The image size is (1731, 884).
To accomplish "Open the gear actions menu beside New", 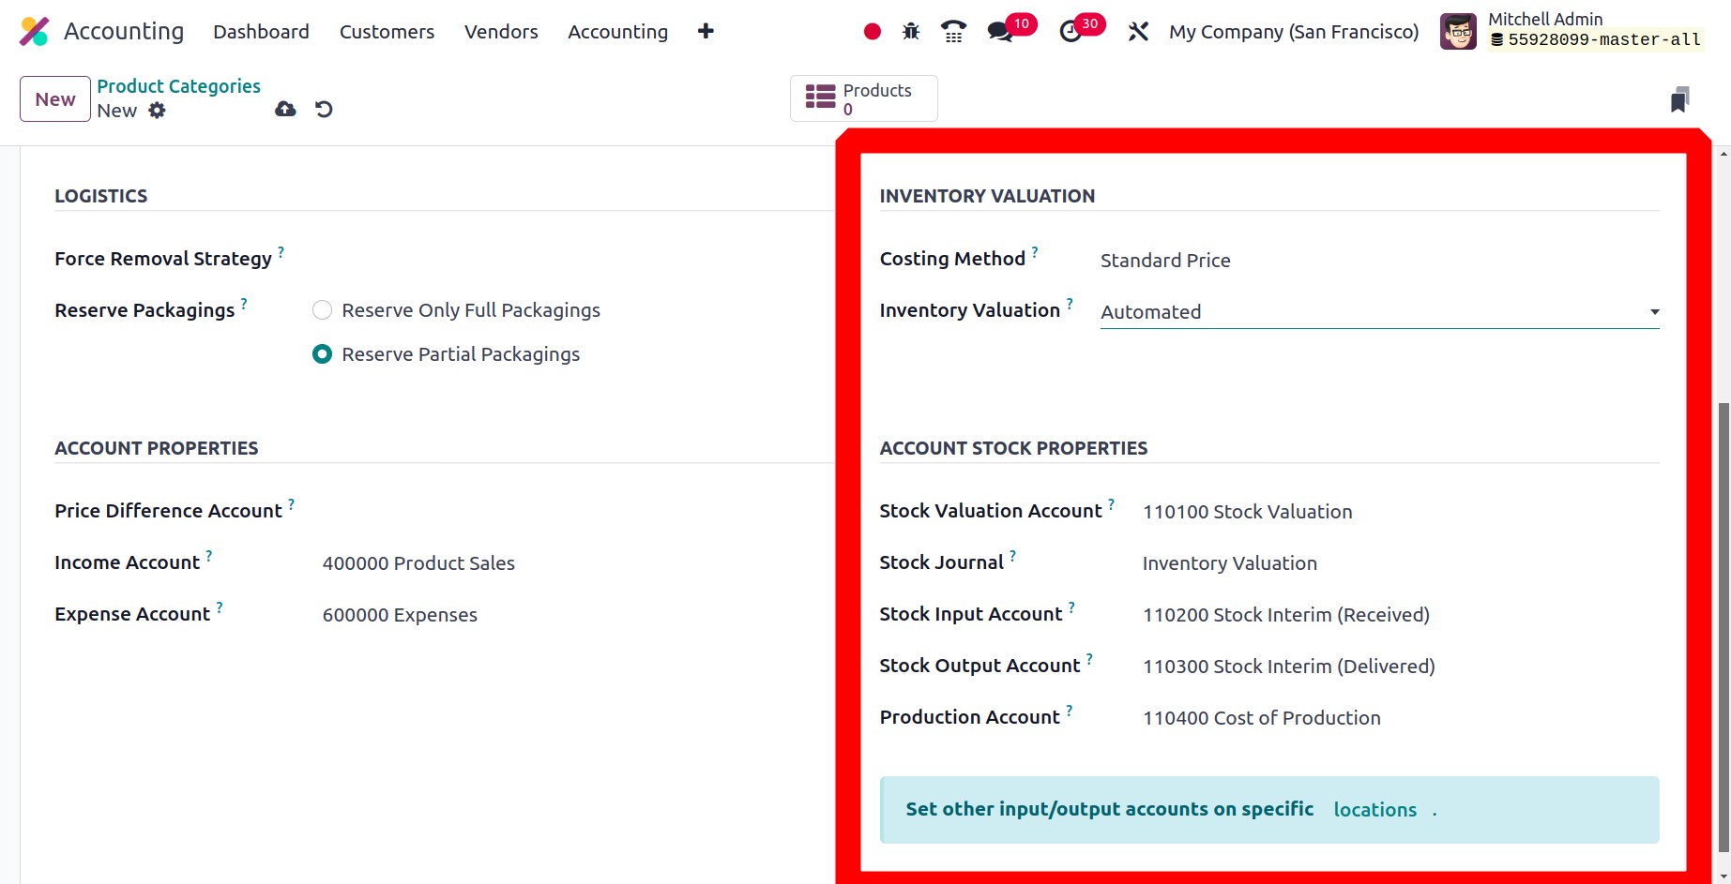I will (x=157, y=111).
